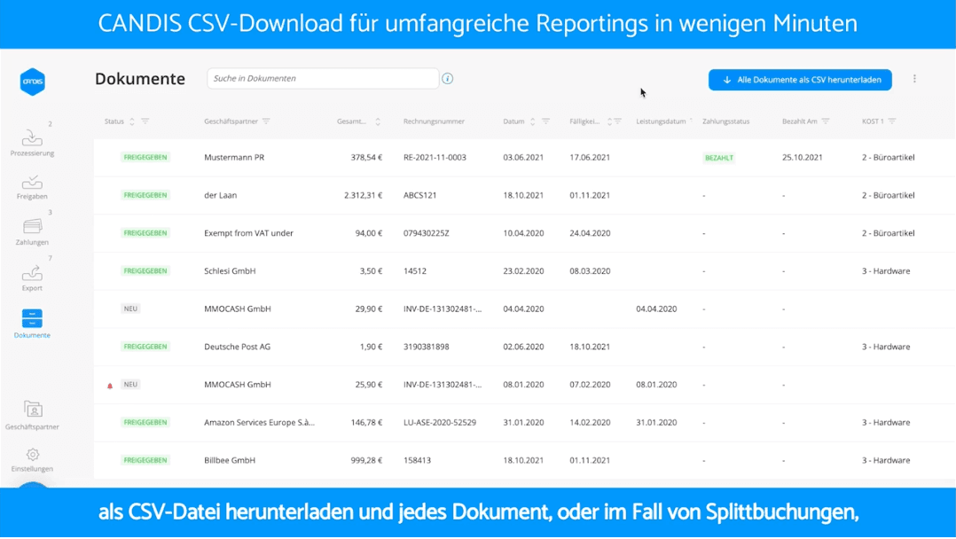
Task: Click the CANDIS logo icon
Action: (x=32, y=82)
